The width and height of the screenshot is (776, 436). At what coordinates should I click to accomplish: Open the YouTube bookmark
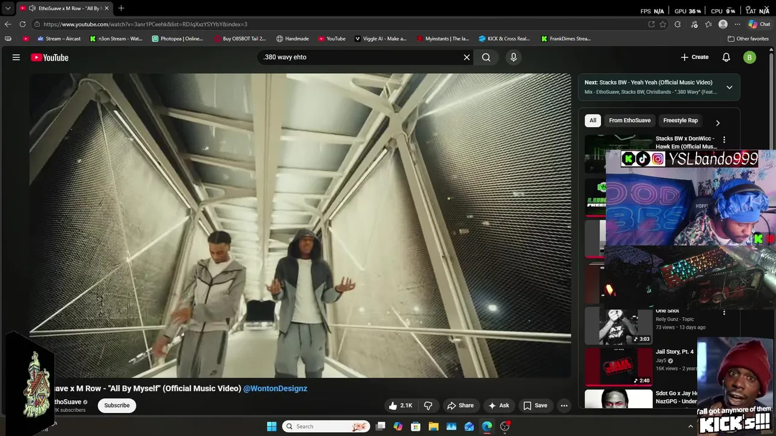(x=332, y=39)
